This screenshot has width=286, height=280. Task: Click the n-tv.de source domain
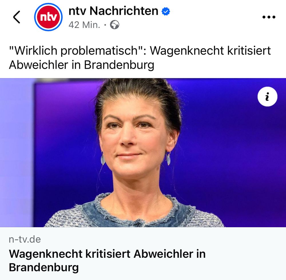coord(25,239)
